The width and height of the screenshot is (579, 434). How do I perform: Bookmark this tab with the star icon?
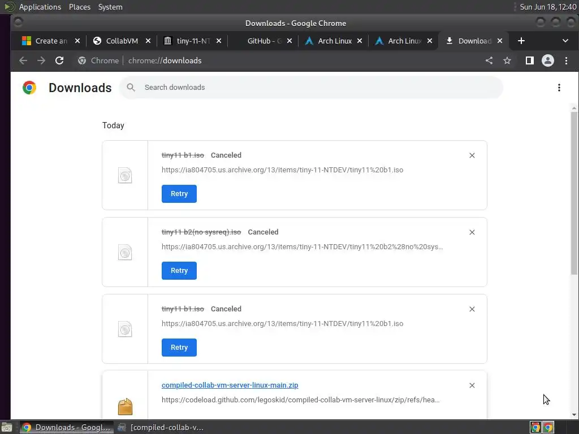tap(507, 60)
